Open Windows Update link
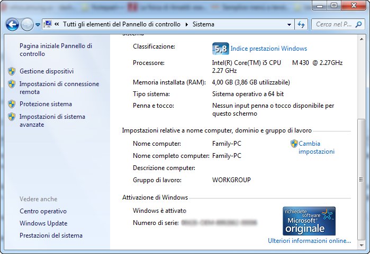 point(43,223)
